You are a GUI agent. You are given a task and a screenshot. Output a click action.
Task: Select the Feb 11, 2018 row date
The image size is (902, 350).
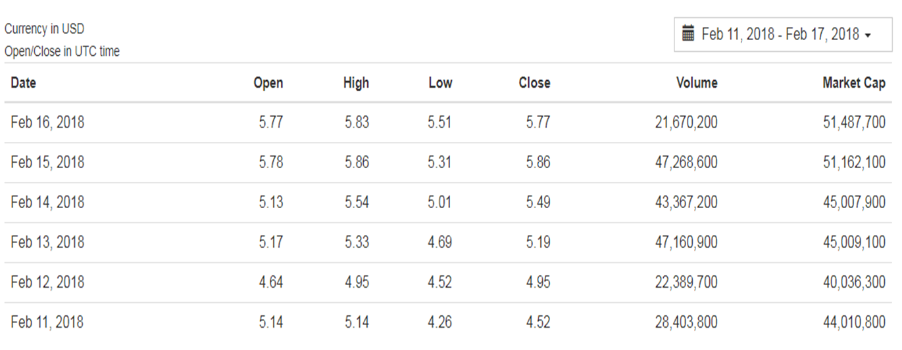(47, 322)
